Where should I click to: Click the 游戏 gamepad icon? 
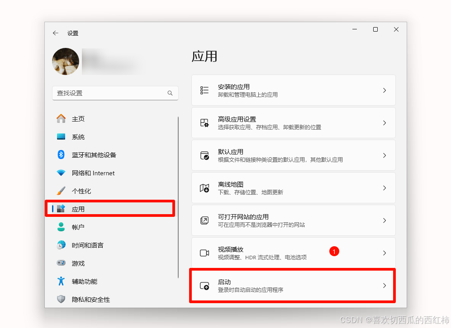coord(61,263)
